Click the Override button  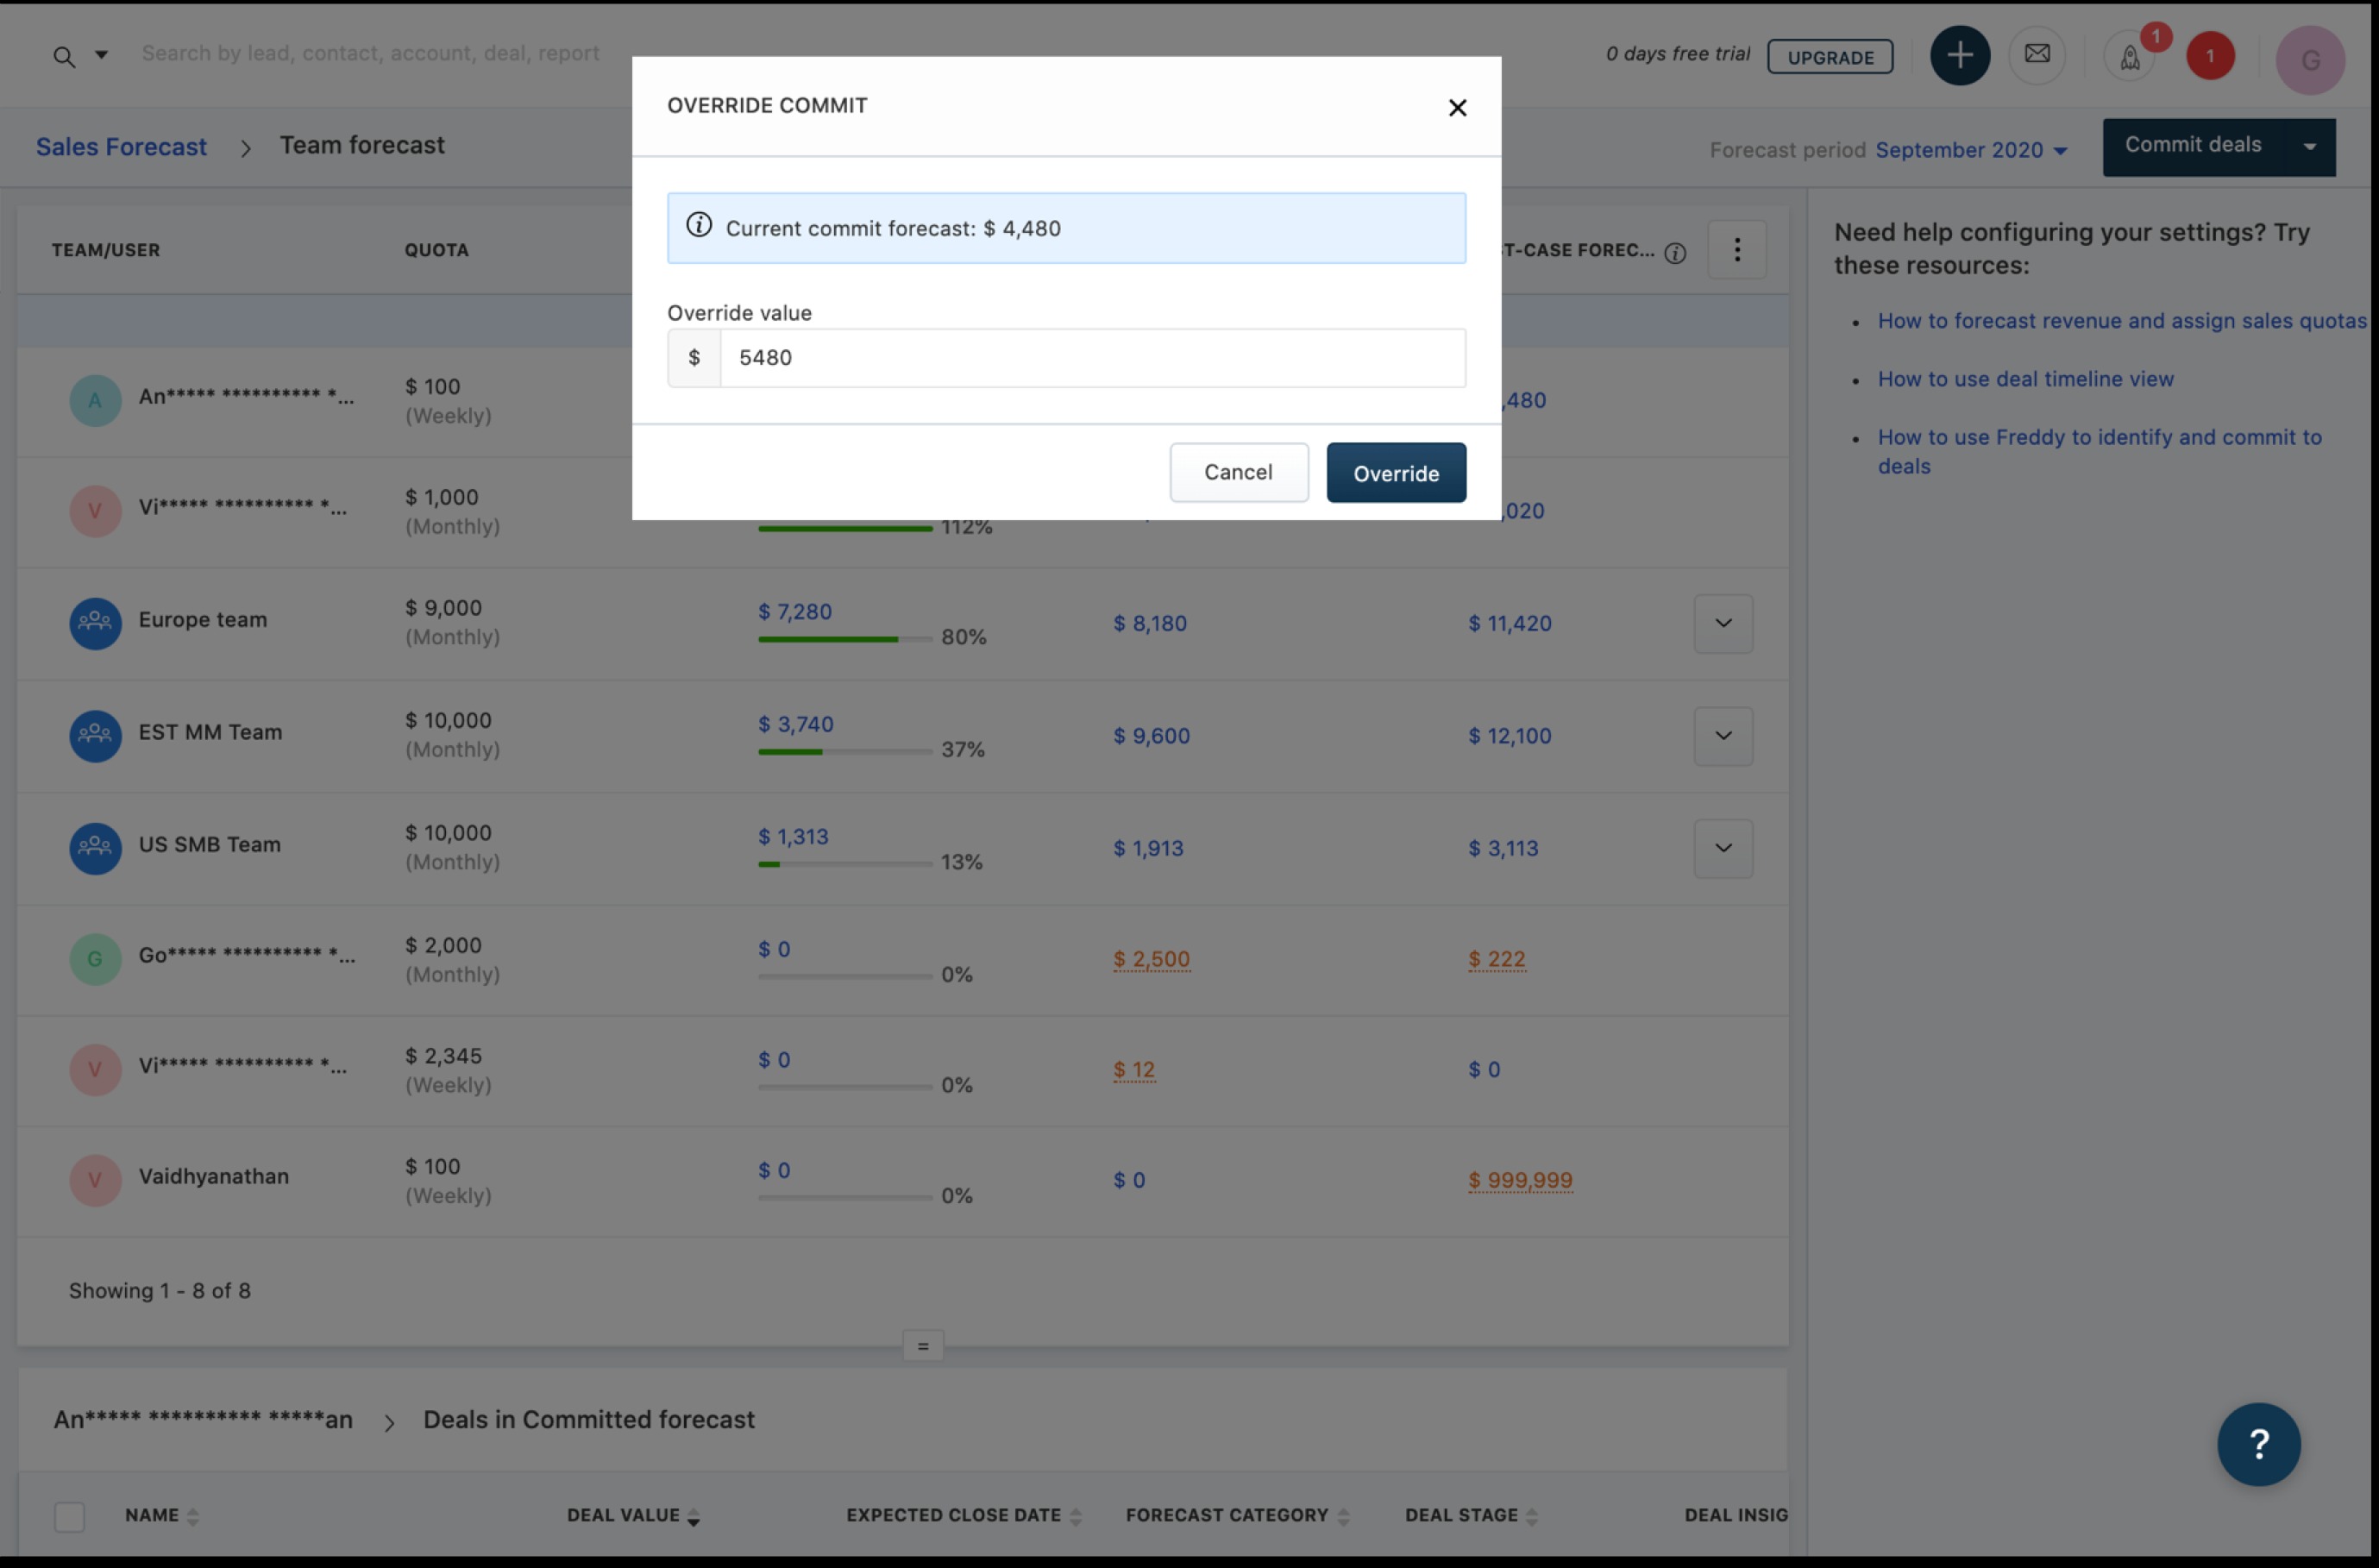point(1396,473)
